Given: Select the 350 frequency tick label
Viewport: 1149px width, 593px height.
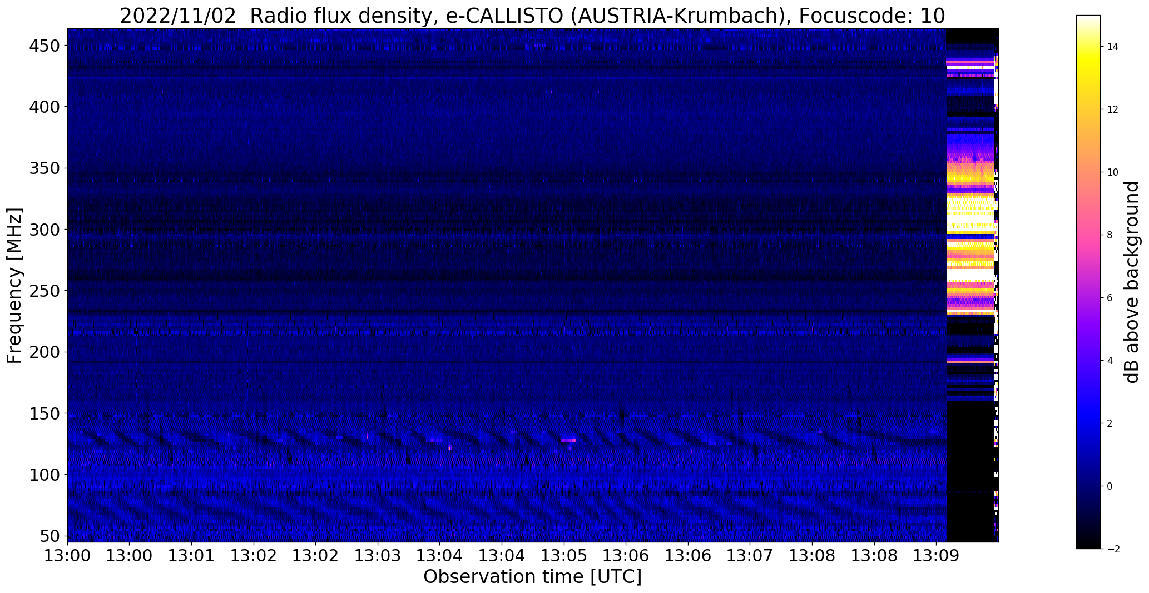Looking at the screenshot, I should (x=44, y=168).
